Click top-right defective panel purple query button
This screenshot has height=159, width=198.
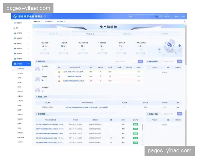pyautogui.click(x=180, y=61)
